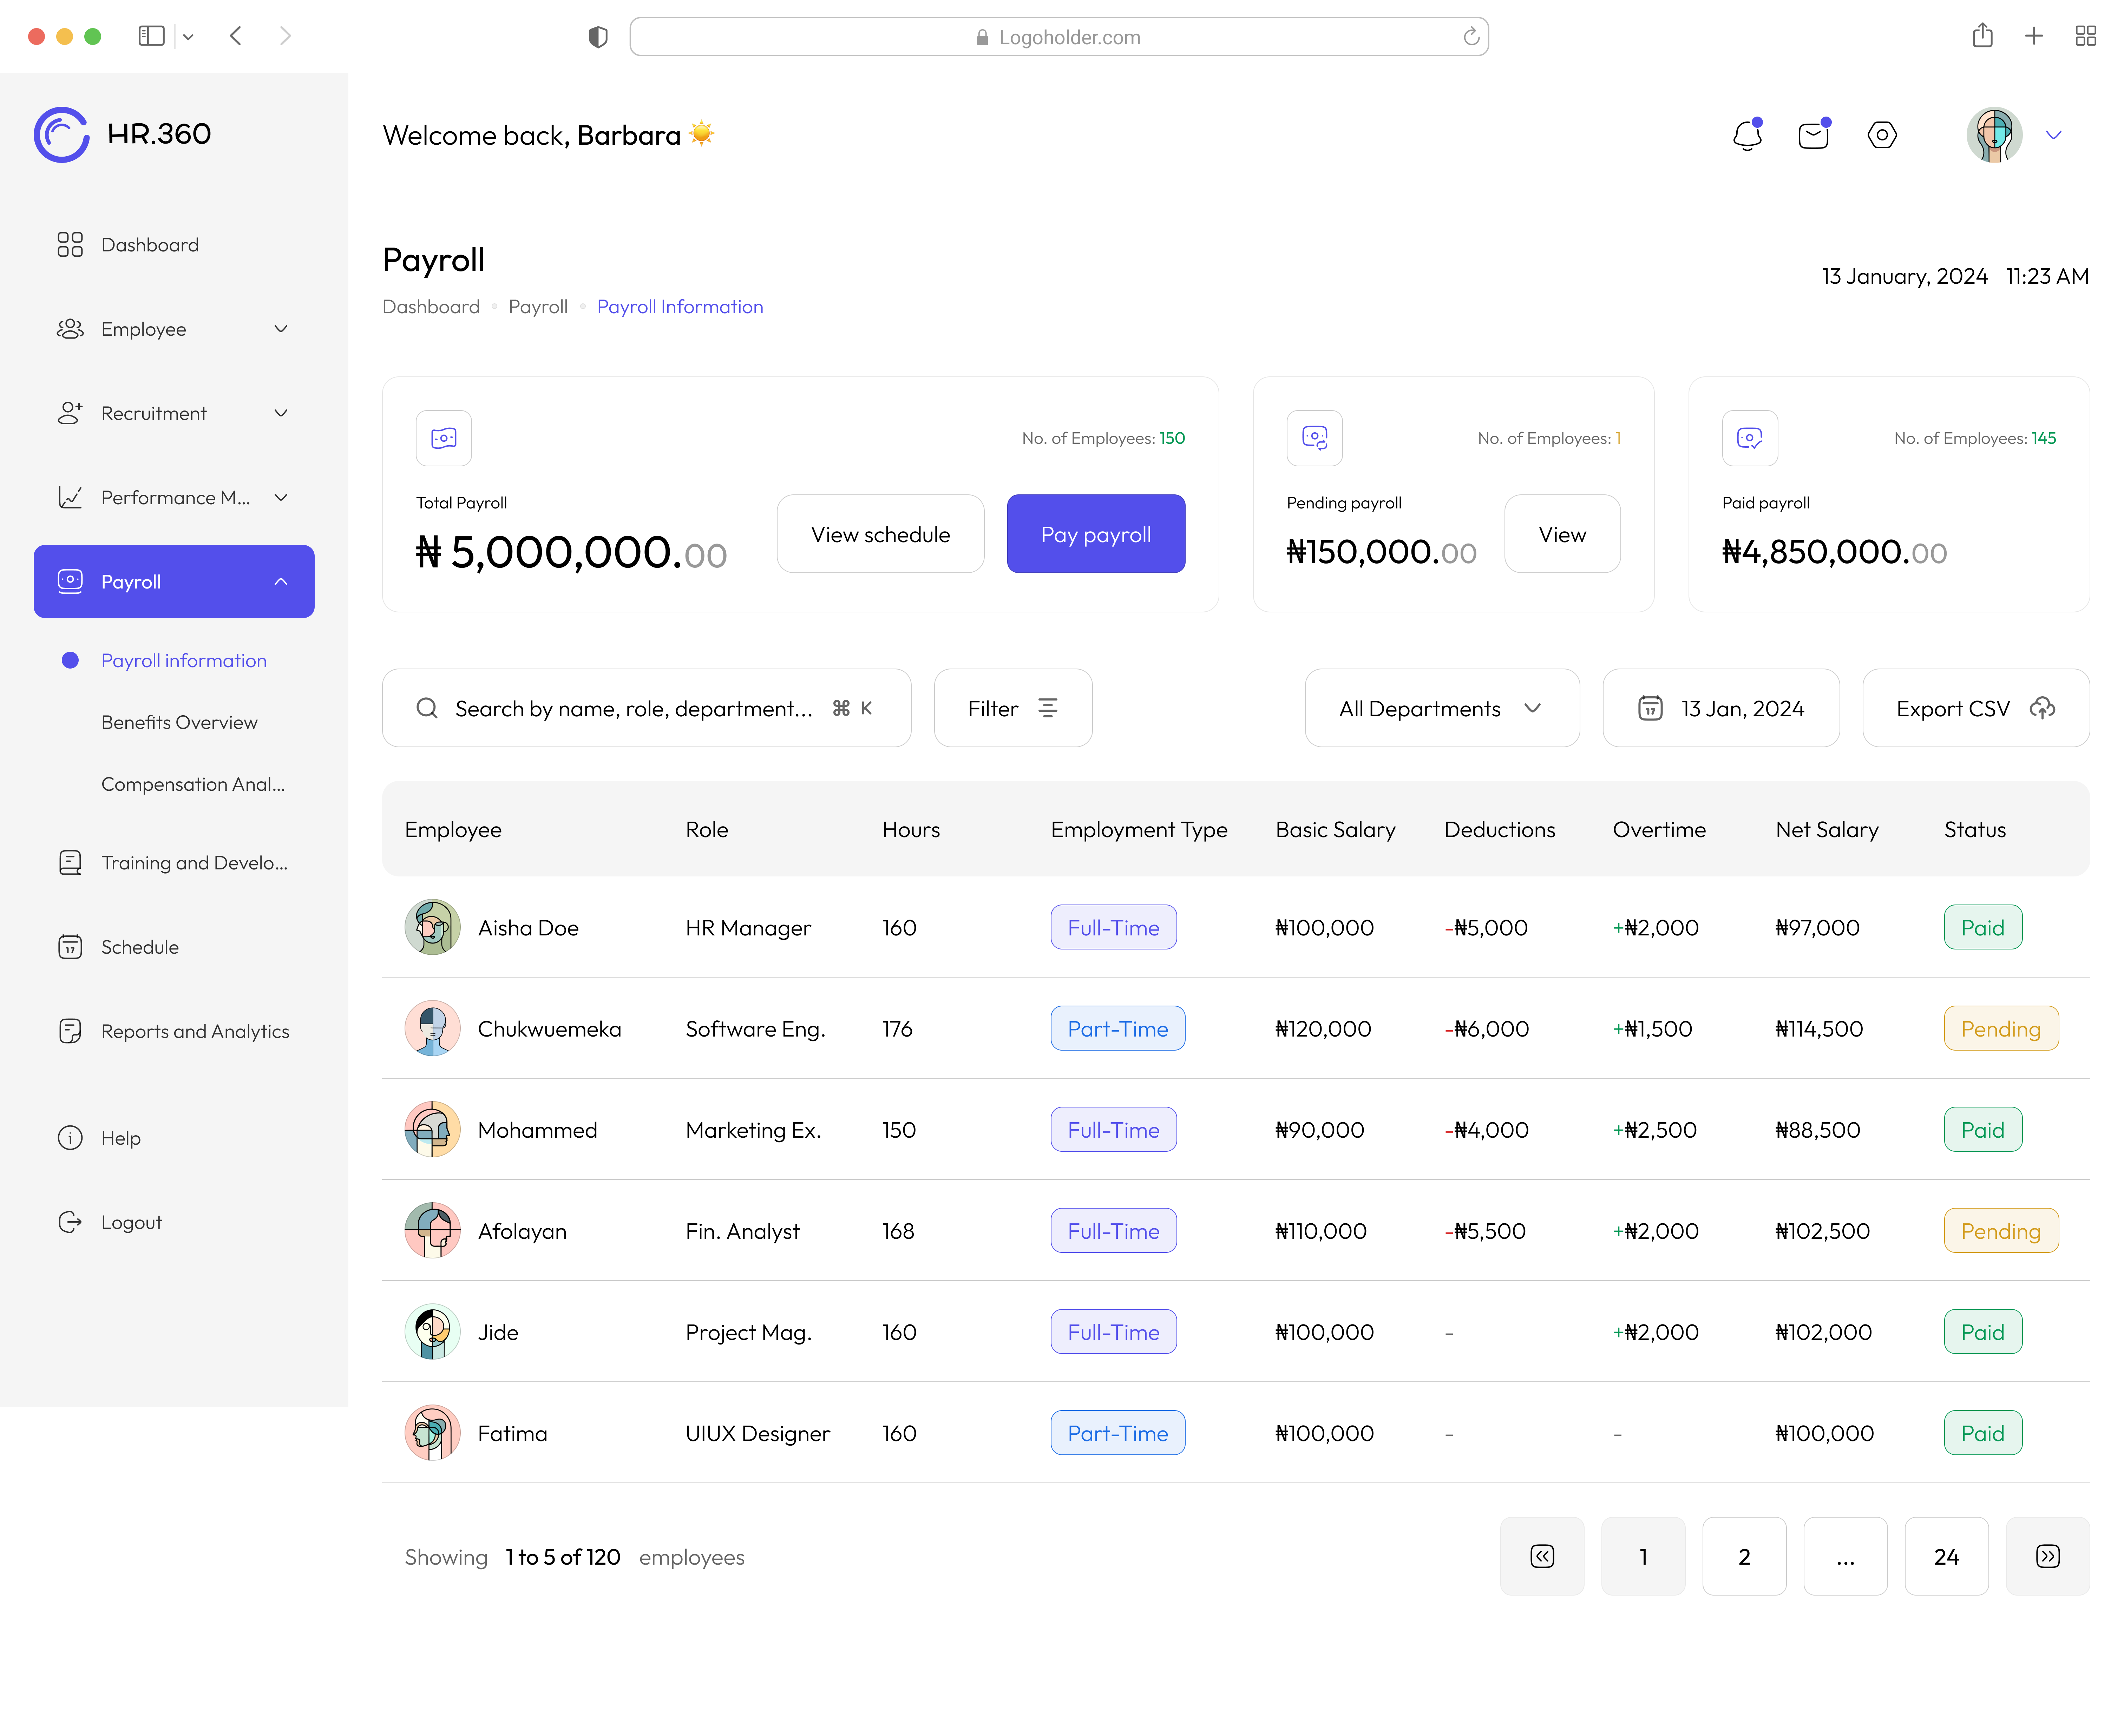Click the pagination ellipsis button

(1846, 1556)
